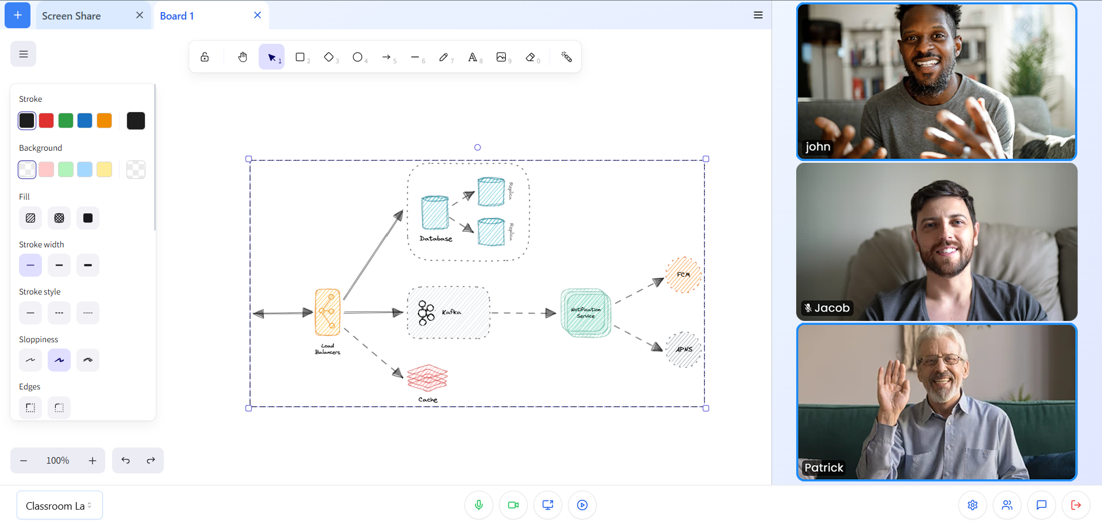Image resolution: width=1102 pixels, height=524 pixels.
Task: Click Jacob's video thumbnail
Action: pos(936,242)
